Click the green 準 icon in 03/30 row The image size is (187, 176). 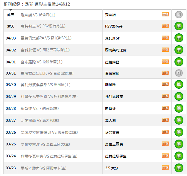179,84
